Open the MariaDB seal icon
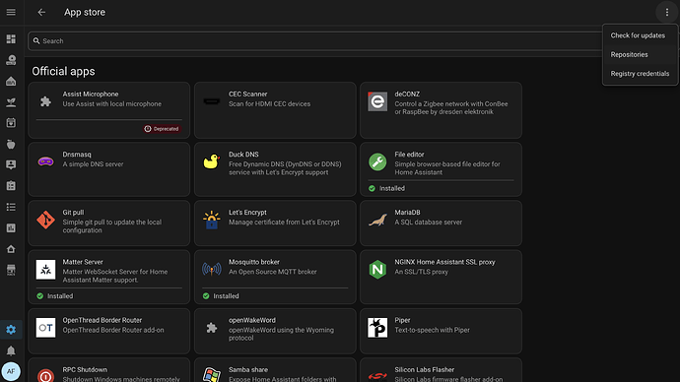This screenshot has width=680, height=382. pos(377,220)
